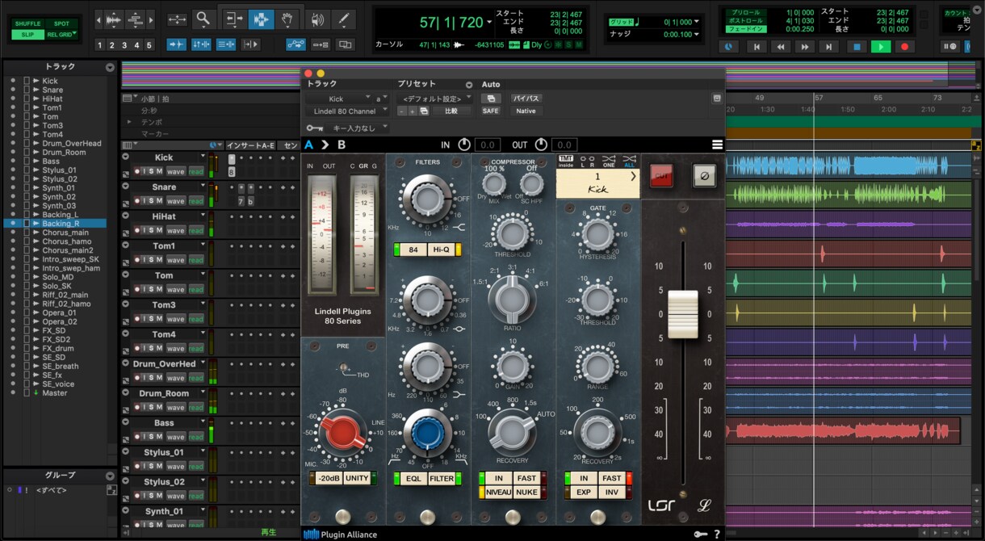The height and width of the screenshot is (541, 985).
Task: Toggle the NUKE compressor button
Action: 526,492
